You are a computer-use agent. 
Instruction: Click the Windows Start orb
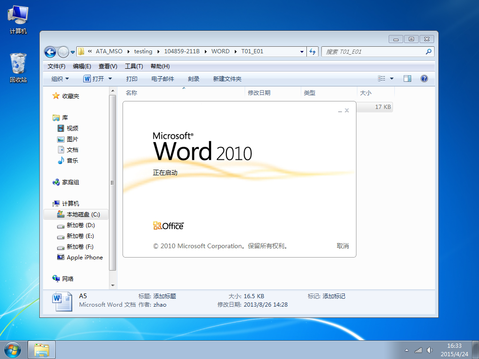[13, 350]
